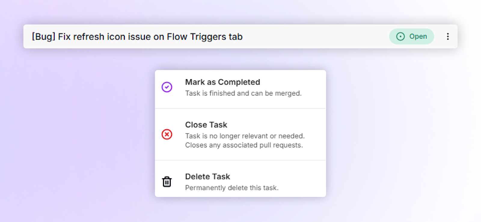Click the red X circle icon
481x222 pixels.
point(167,134)
